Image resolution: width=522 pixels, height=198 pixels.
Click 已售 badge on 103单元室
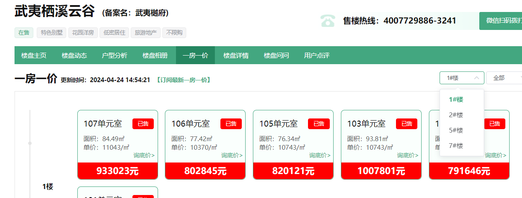click(x=407, y=124)
